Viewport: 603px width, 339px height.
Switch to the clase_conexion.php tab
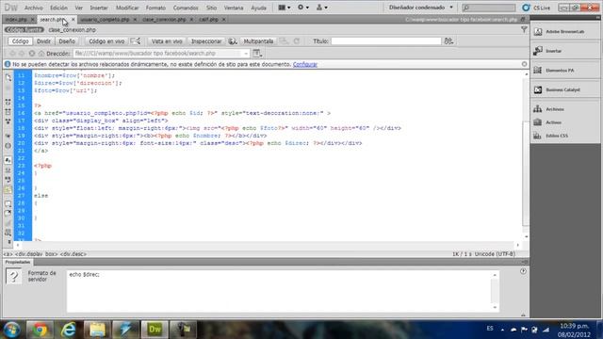point(164,19)
